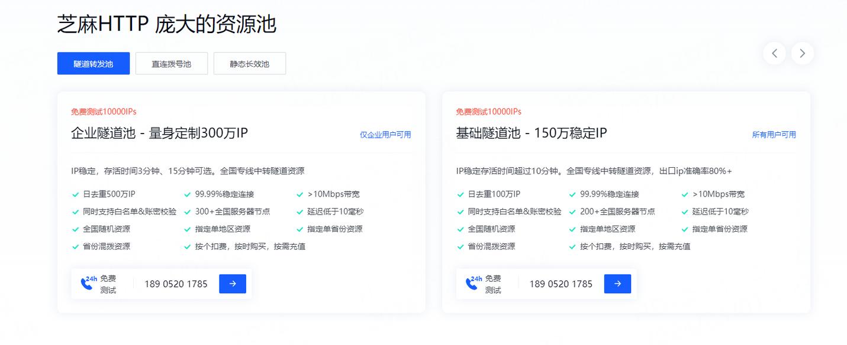
Task: Click the description starting IP稳定，存活时间3分钟
Action: [188, 171]
